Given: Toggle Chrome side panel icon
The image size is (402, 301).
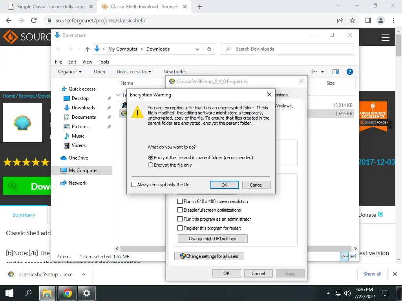Looking at the screenshot, I should (x=368, y=20).
